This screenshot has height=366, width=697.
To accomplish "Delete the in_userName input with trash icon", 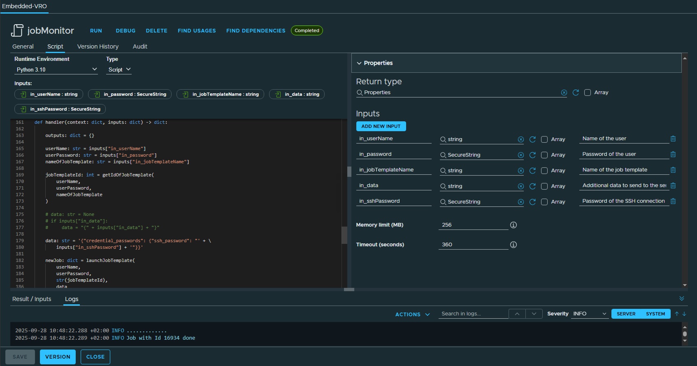I will [673, 139].
